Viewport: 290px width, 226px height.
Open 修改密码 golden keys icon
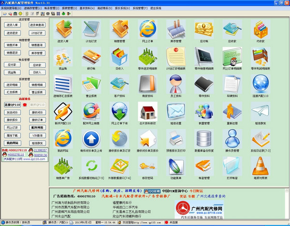[x=148, y=166]
